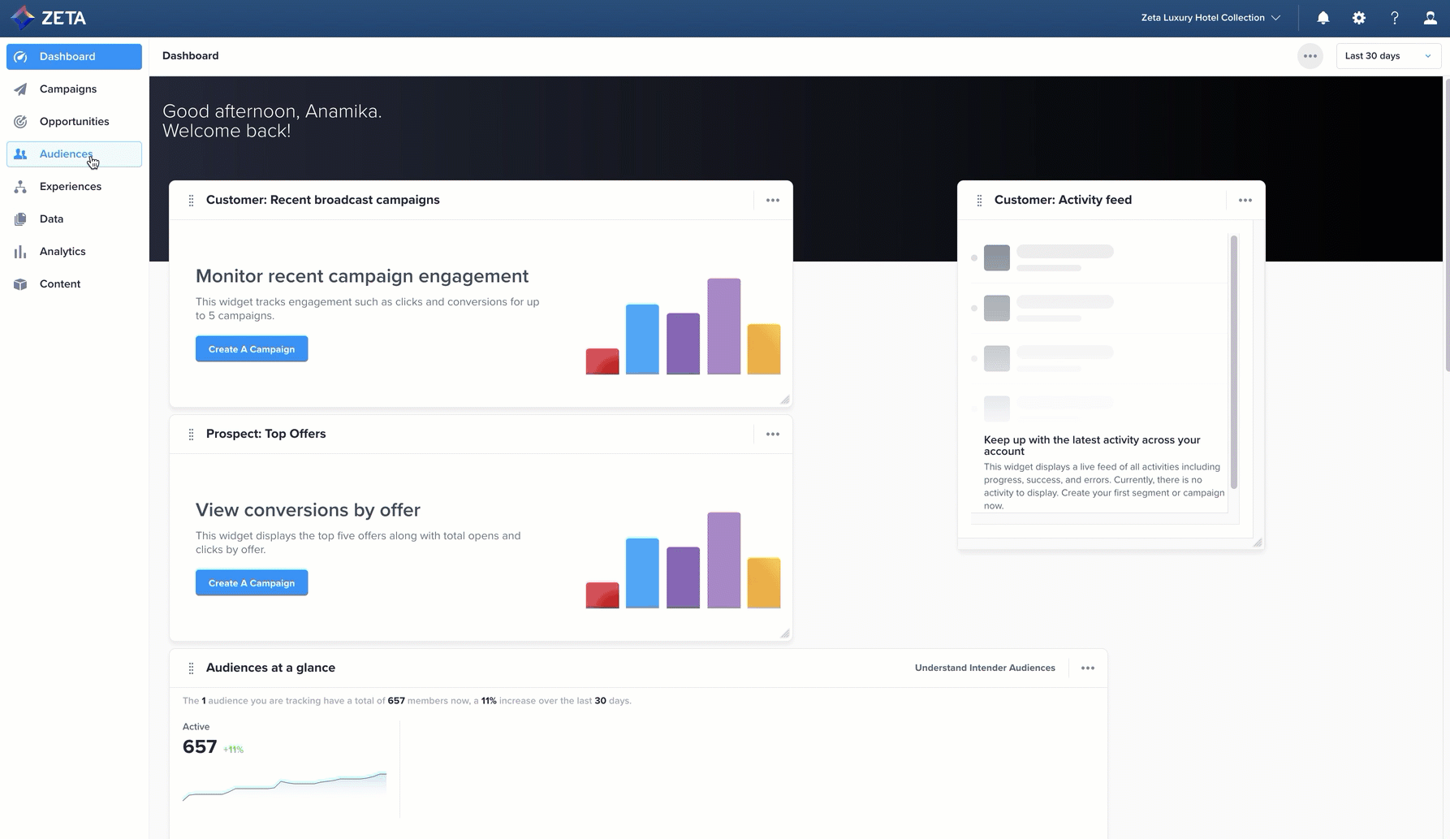Click Understand Intender Audiences link

(985, 668)
